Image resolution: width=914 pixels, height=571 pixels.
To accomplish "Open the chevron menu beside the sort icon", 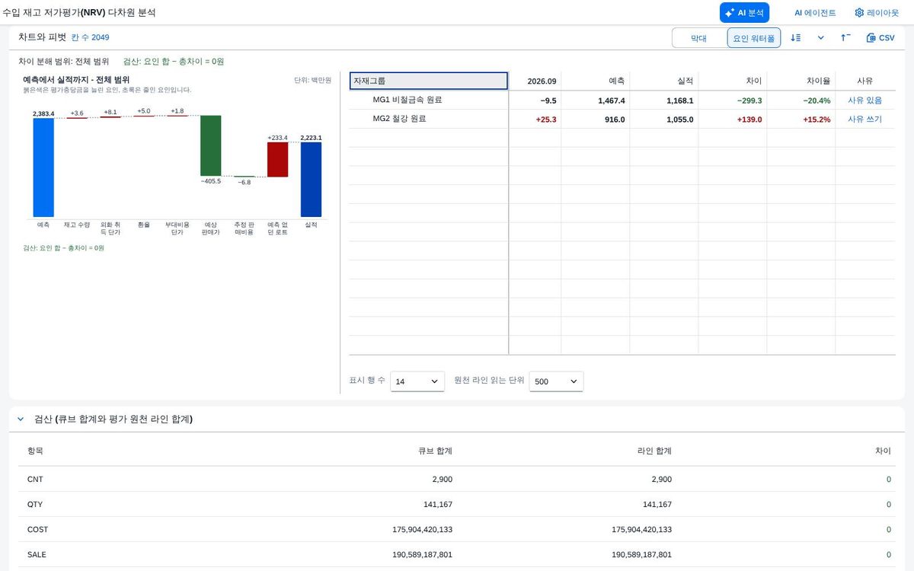I will click(820, 37).
